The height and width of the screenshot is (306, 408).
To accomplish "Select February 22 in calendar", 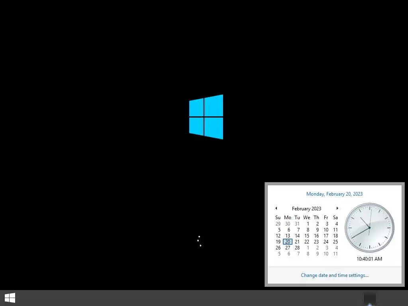I will (x=307, y=242).
